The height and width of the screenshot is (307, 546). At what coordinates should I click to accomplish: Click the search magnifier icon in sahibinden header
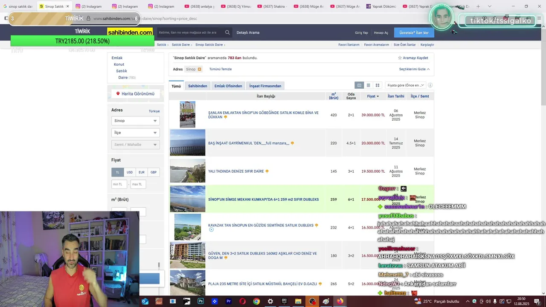click(227, 32)
